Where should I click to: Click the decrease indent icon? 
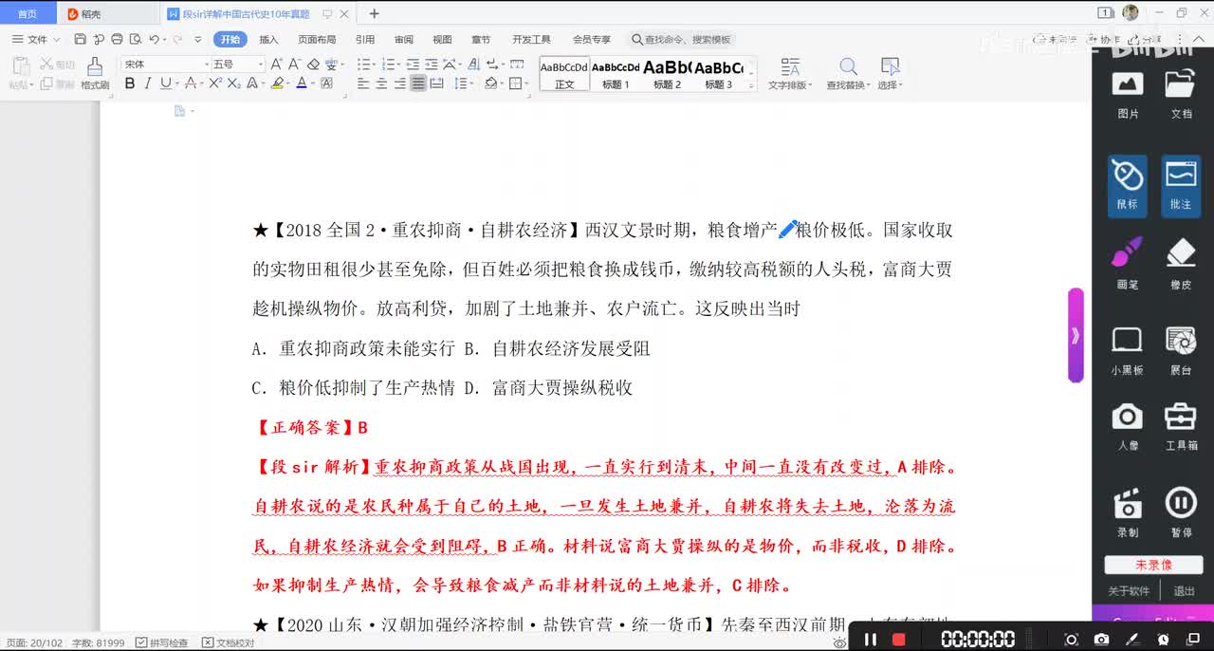[413, 64]
